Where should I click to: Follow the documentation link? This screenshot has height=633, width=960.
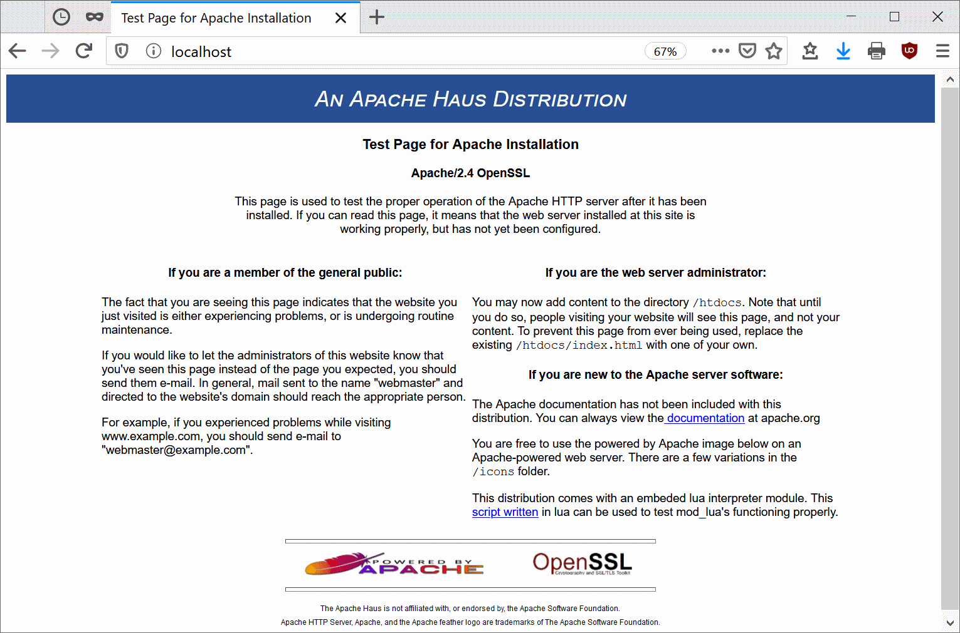pyautogui.click(x=705, y=418)
